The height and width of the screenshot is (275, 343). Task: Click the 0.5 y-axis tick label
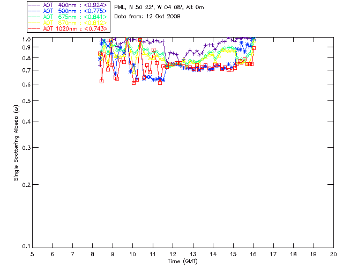click(26, 101)
